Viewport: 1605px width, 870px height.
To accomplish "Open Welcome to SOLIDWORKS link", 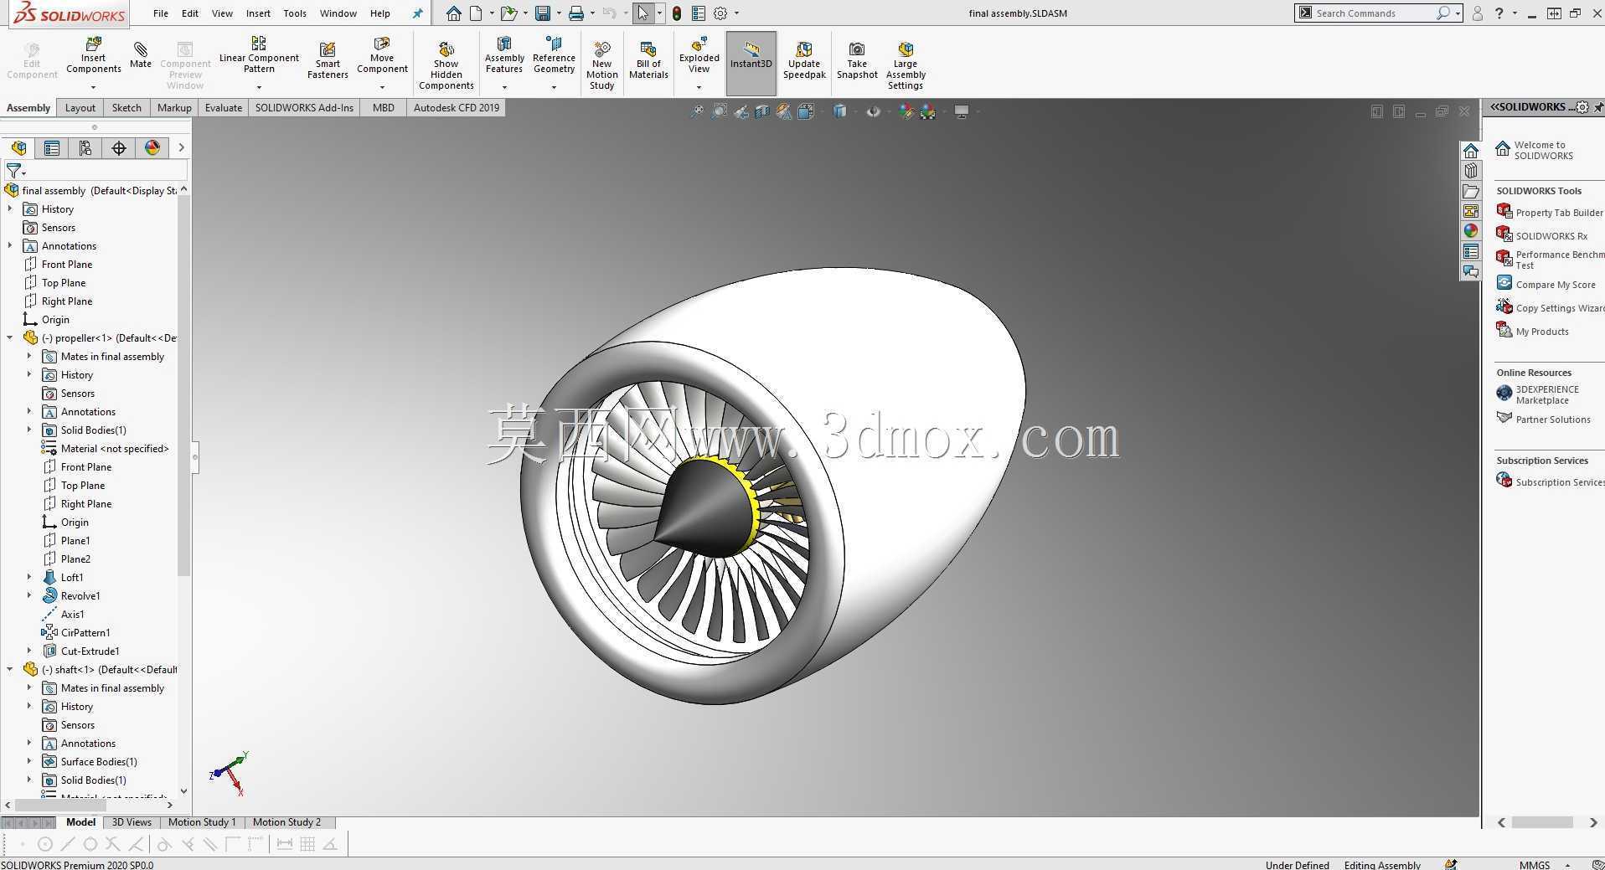I will pyautogui.click(x=1535, y=151).
